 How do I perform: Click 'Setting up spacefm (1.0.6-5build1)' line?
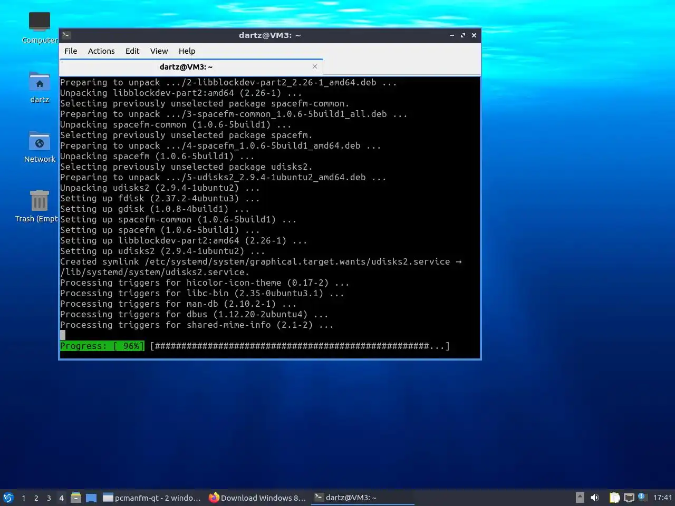(160, 230)
